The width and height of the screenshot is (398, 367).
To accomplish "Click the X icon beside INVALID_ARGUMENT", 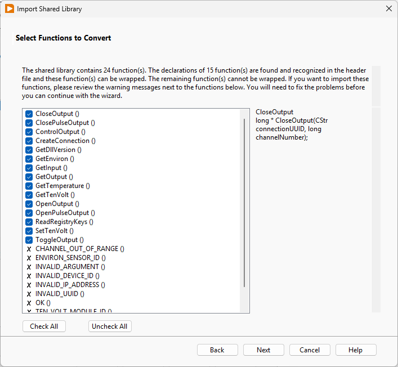I will (29, 267).
